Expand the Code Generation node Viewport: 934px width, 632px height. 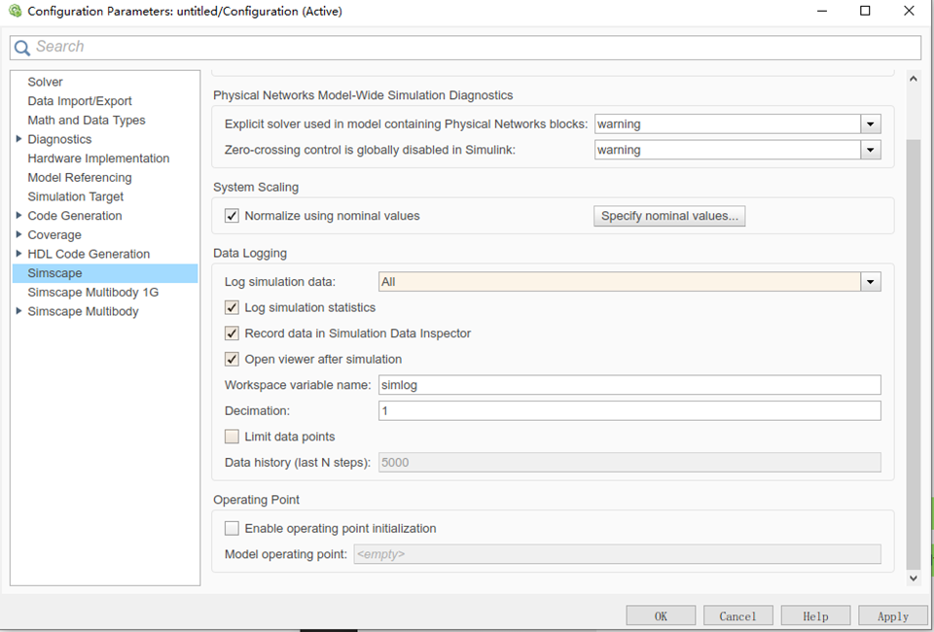[x=18, y=216]
